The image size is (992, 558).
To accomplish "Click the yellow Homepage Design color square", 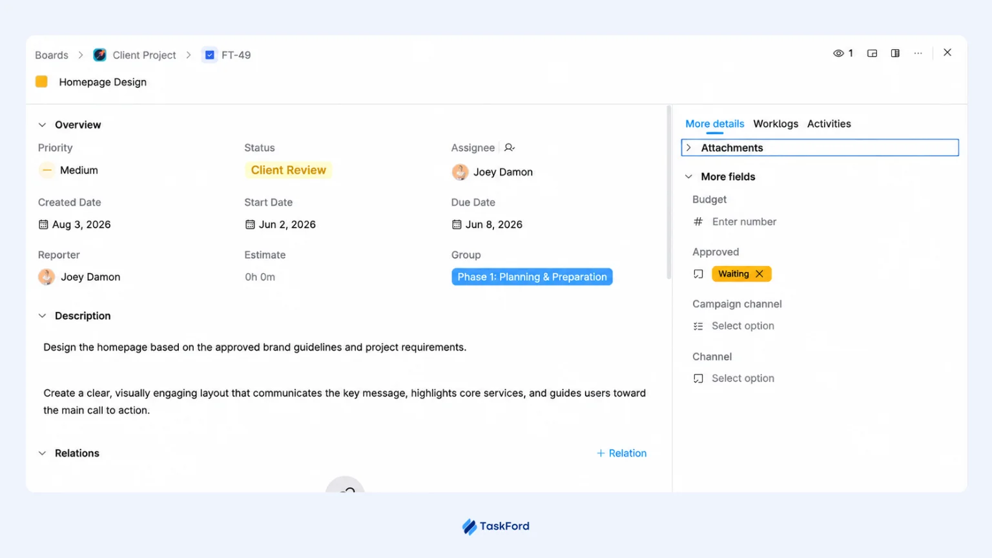I will pyautogui.click(x=41, y=81).
